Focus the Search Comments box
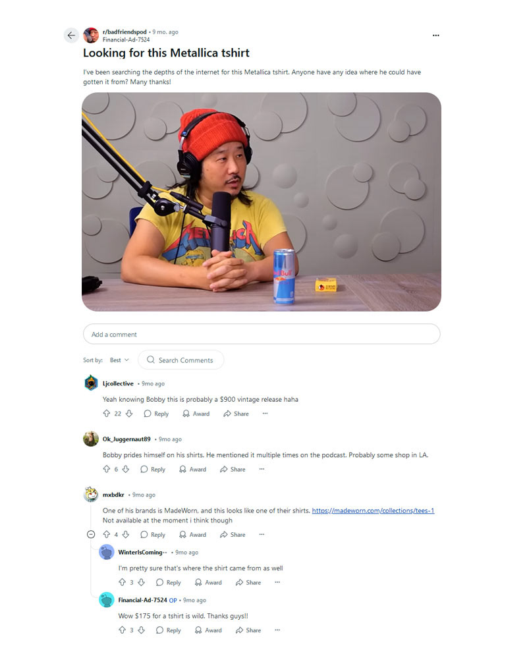This screenshot has width=527, height=658. pos(181,360)
